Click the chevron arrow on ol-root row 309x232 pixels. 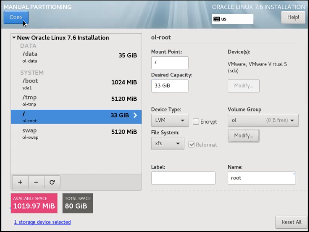tap(135, 115)
